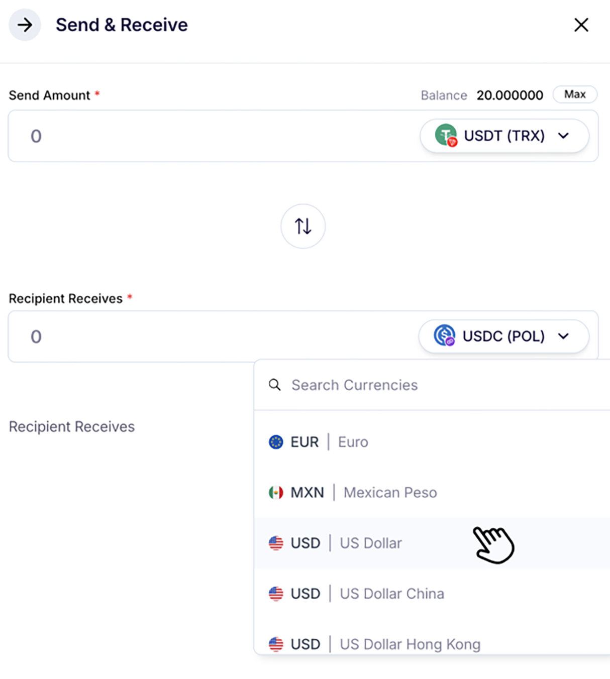The width and height of the screenshot is (610, 679).
Task: Click the Send Amount label
Action: click(49, 95)
